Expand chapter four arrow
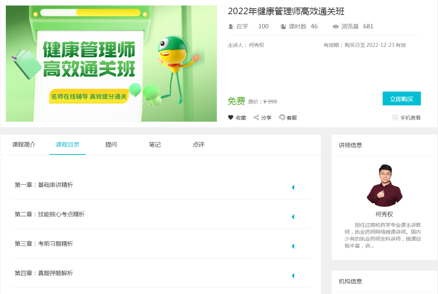 point(293,276)
